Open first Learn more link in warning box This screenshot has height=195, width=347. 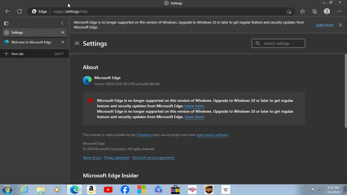click(194, 106)
